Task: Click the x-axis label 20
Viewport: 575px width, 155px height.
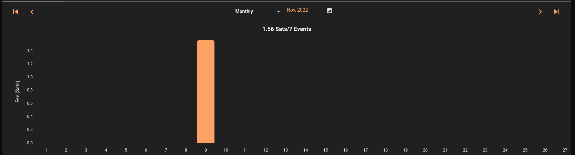Action: 425,150
